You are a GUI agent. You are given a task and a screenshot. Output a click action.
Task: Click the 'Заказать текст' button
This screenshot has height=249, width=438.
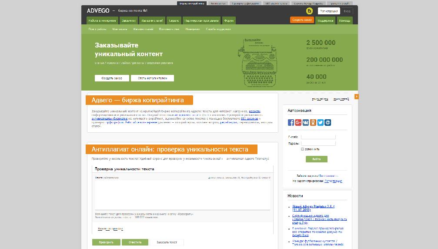pyautogui.click(x=167, y=242)
